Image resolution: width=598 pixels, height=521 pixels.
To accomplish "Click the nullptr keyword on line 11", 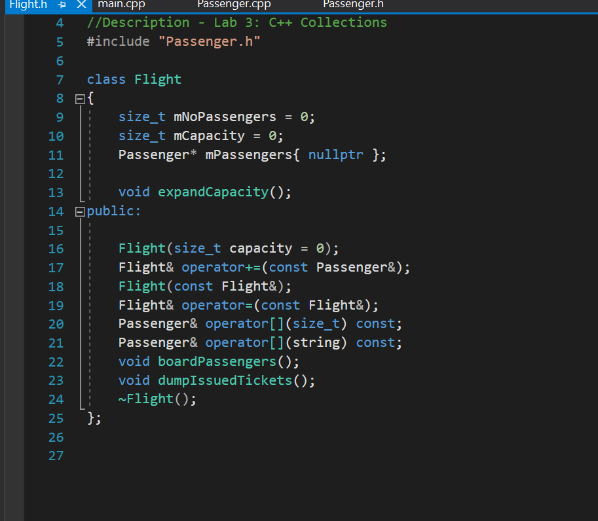I will click(x=335, y=154).
